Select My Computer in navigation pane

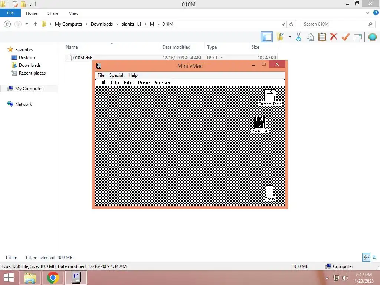click(x=29, y=88)
